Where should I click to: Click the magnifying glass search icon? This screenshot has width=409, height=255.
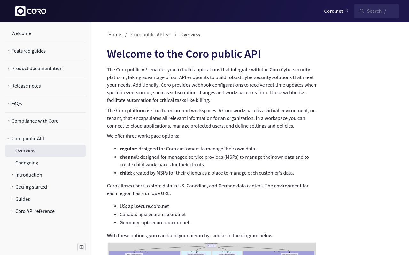click(362, 11)
